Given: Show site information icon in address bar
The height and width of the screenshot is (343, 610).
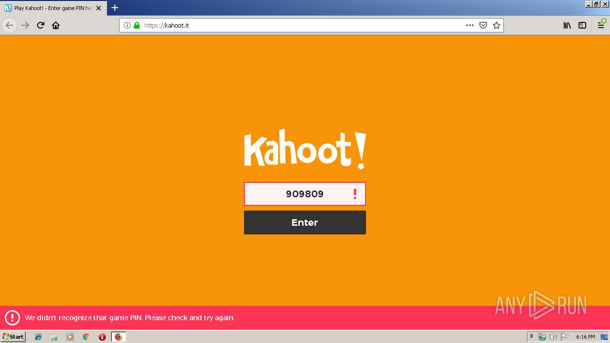Looking at the screenshot, I should pos(127,25).
